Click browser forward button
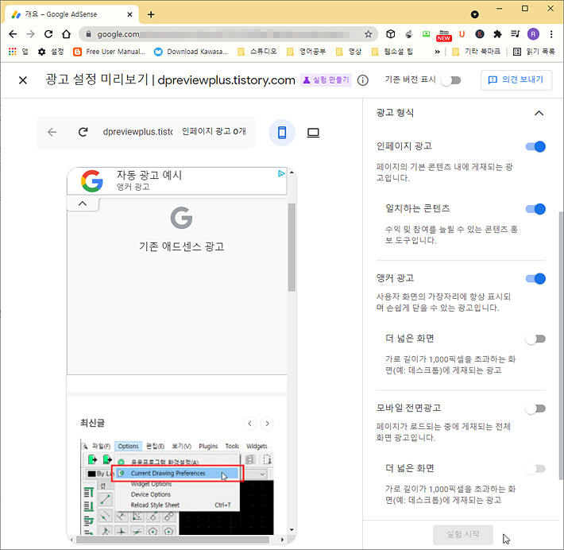This screenshot has width=564, height=550. click(31, 34)
